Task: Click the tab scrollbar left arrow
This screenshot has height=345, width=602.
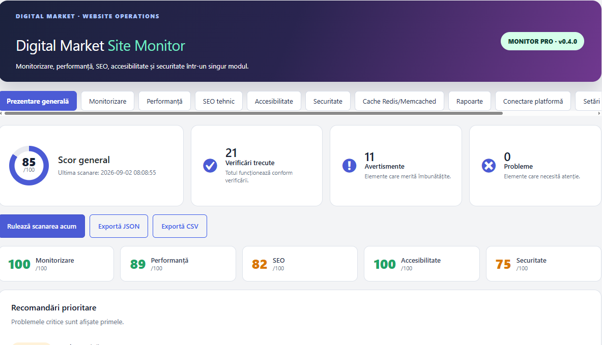Action: (2, 113)
